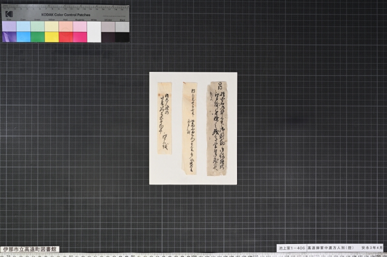The width and height of the screenshot is (387, 257).
Task: Click the 伊那市立高遠町図書館 label
Action: (30, 249)
